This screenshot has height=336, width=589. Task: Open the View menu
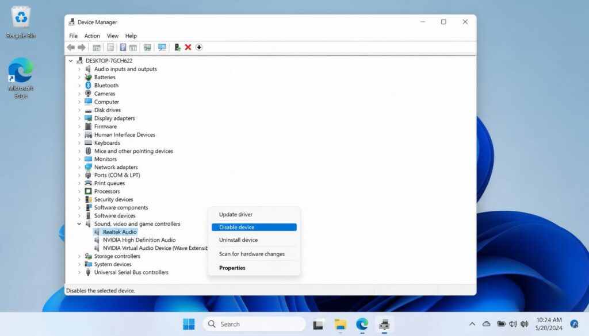112,36
